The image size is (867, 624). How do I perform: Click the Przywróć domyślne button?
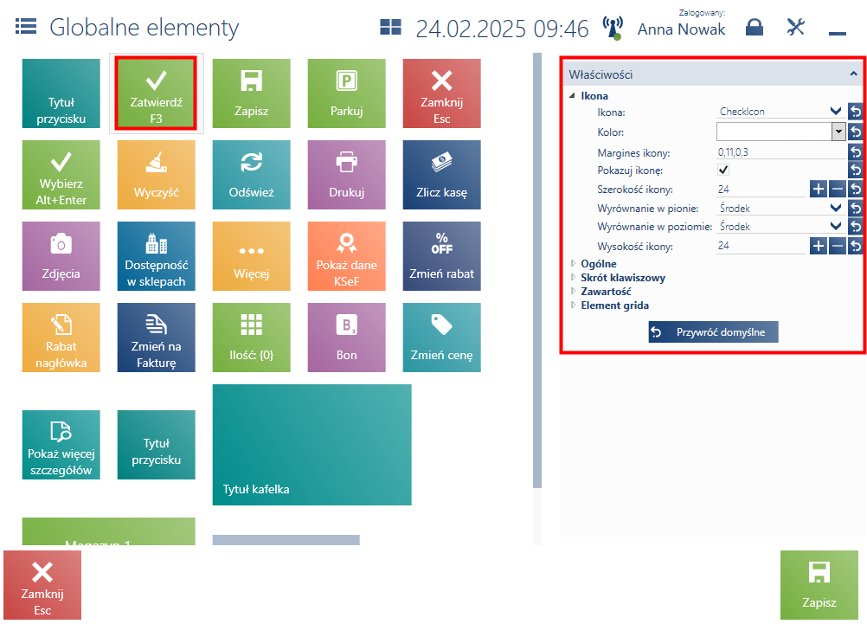[713, 332]
